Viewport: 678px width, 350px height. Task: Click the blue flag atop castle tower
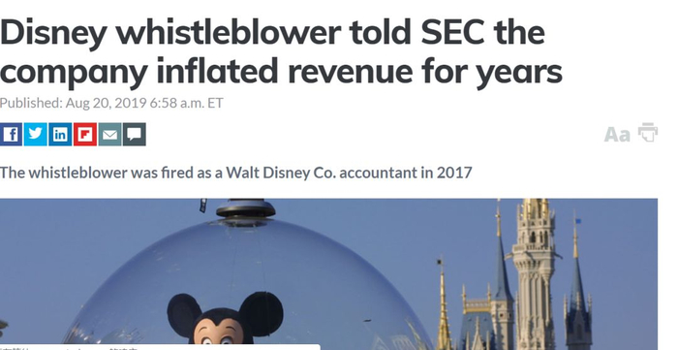[x=578, y=221]
